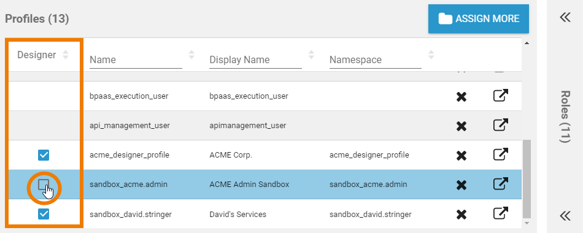Uncheck Designer for sandbox_david.stringer
The height and width of the screenshot is (233, 583).
[44, 214]
